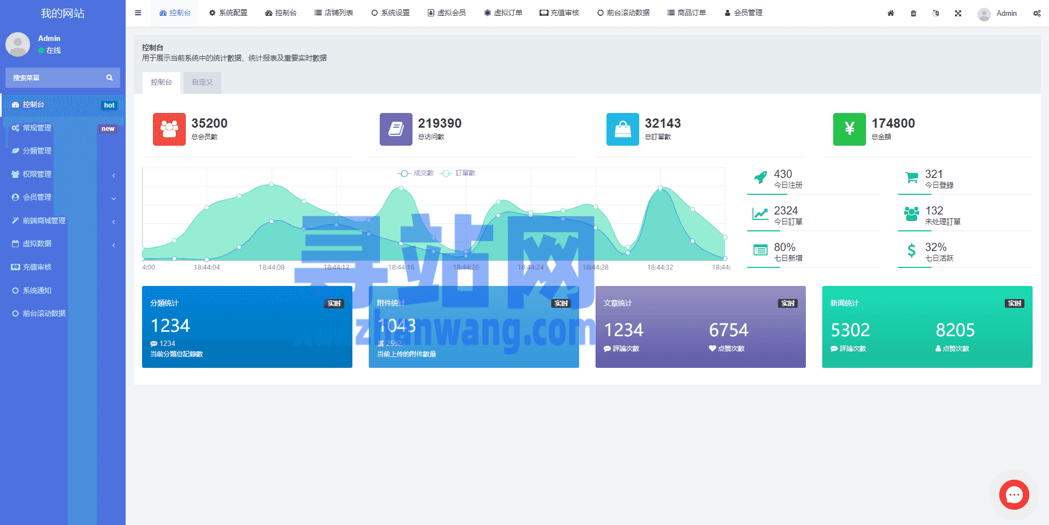
Task: Open 店铺列表 in the top navigation
Action: 334,13
